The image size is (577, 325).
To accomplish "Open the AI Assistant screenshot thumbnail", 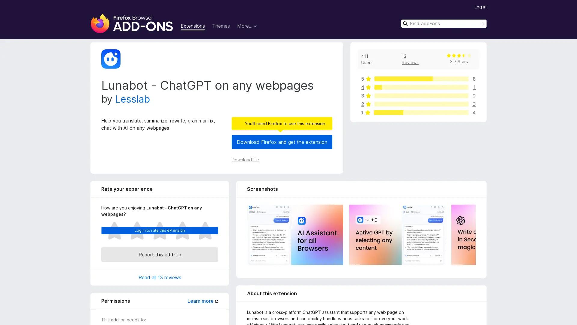I will pos(295,234).
